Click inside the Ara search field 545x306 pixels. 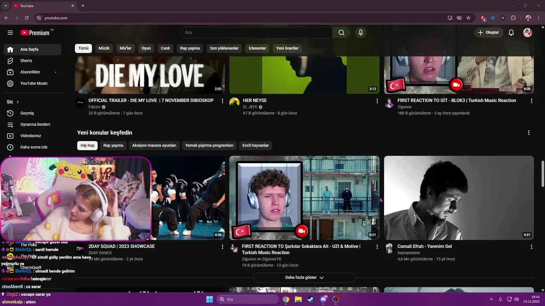[x=256, y=33]
